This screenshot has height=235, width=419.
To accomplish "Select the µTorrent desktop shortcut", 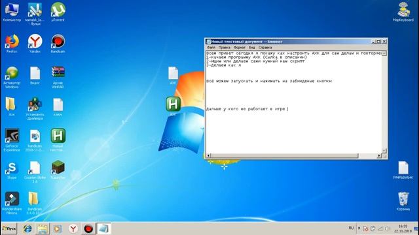I will [x=58, y=12].
